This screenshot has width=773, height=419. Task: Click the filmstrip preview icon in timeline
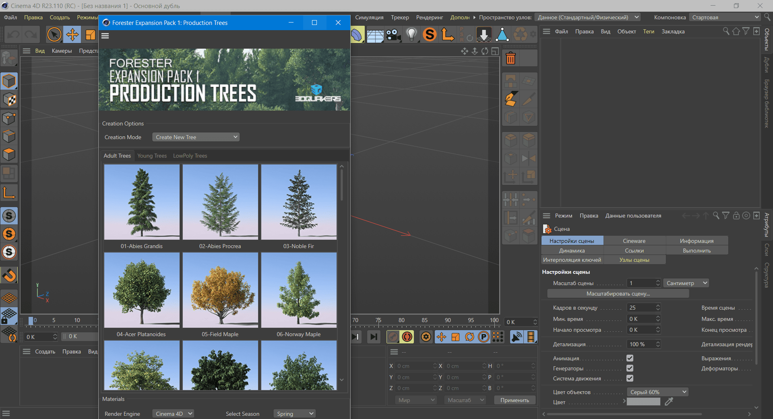(531, 337)
